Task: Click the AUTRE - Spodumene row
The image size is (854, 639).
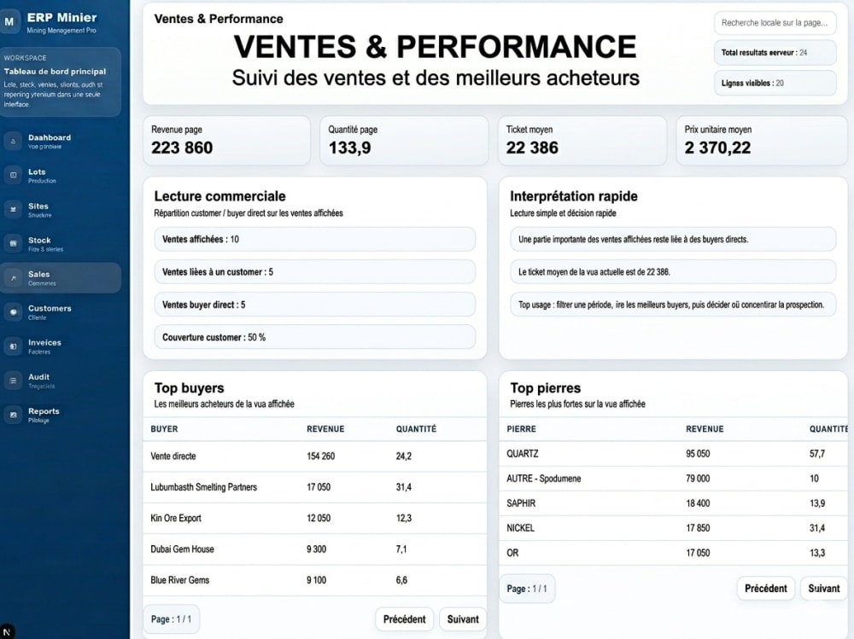Action: tap(673, 479)
